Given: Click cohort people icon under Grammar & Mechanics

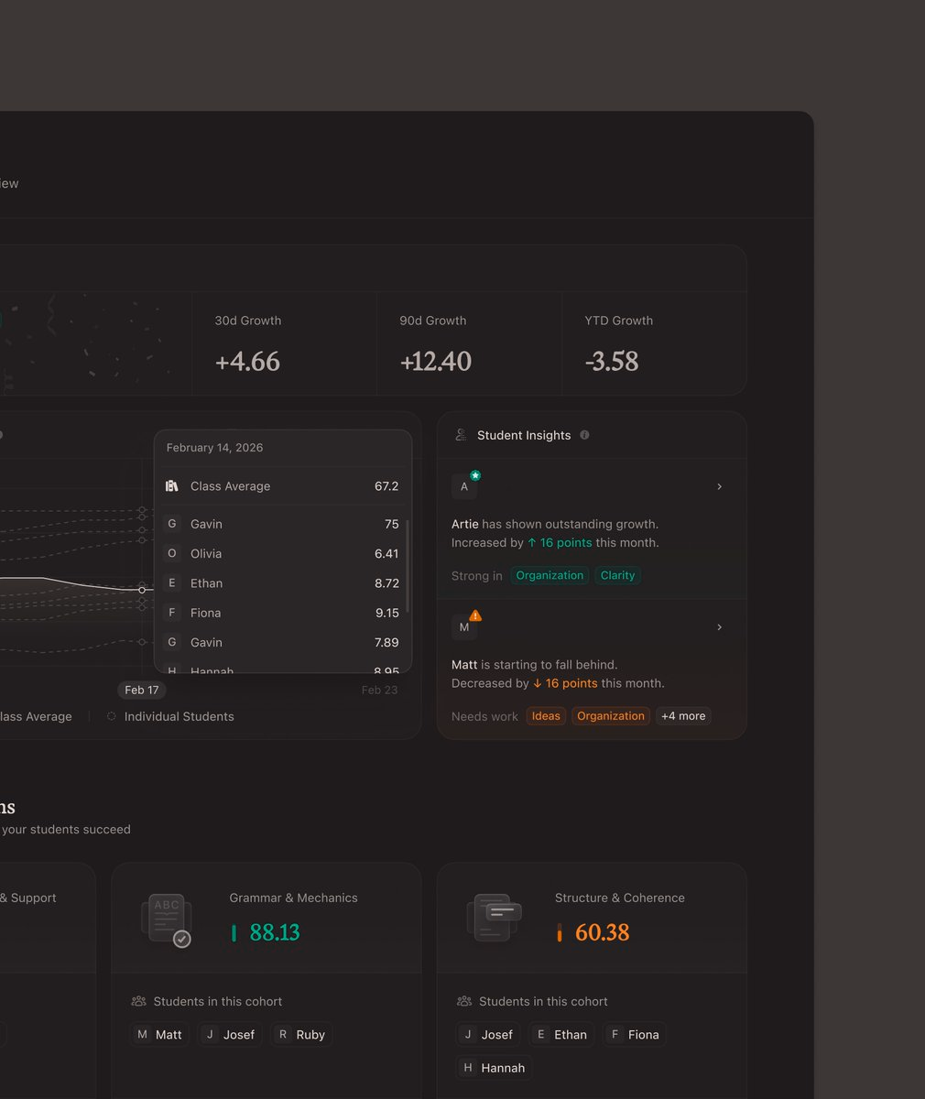Looking at the screenshot, I should click(138, 1001).
